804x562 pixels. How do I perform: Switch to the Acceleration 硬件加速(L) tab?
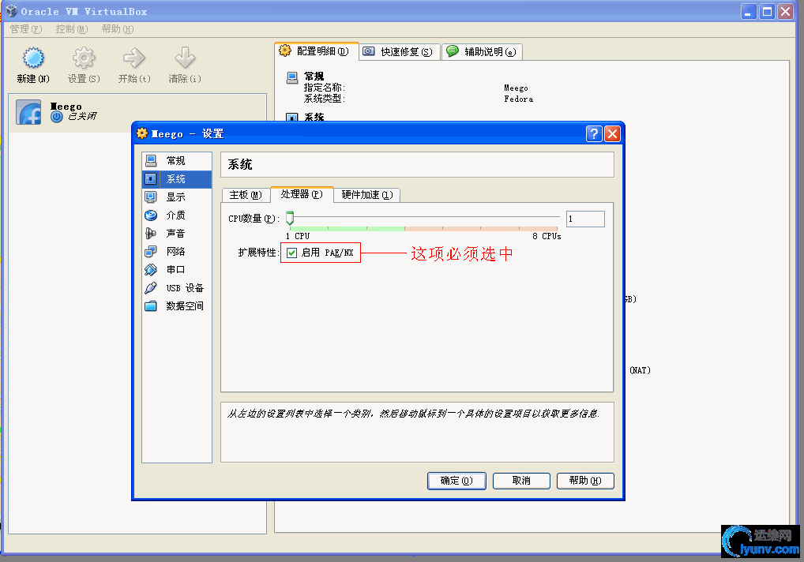[367, 195]
